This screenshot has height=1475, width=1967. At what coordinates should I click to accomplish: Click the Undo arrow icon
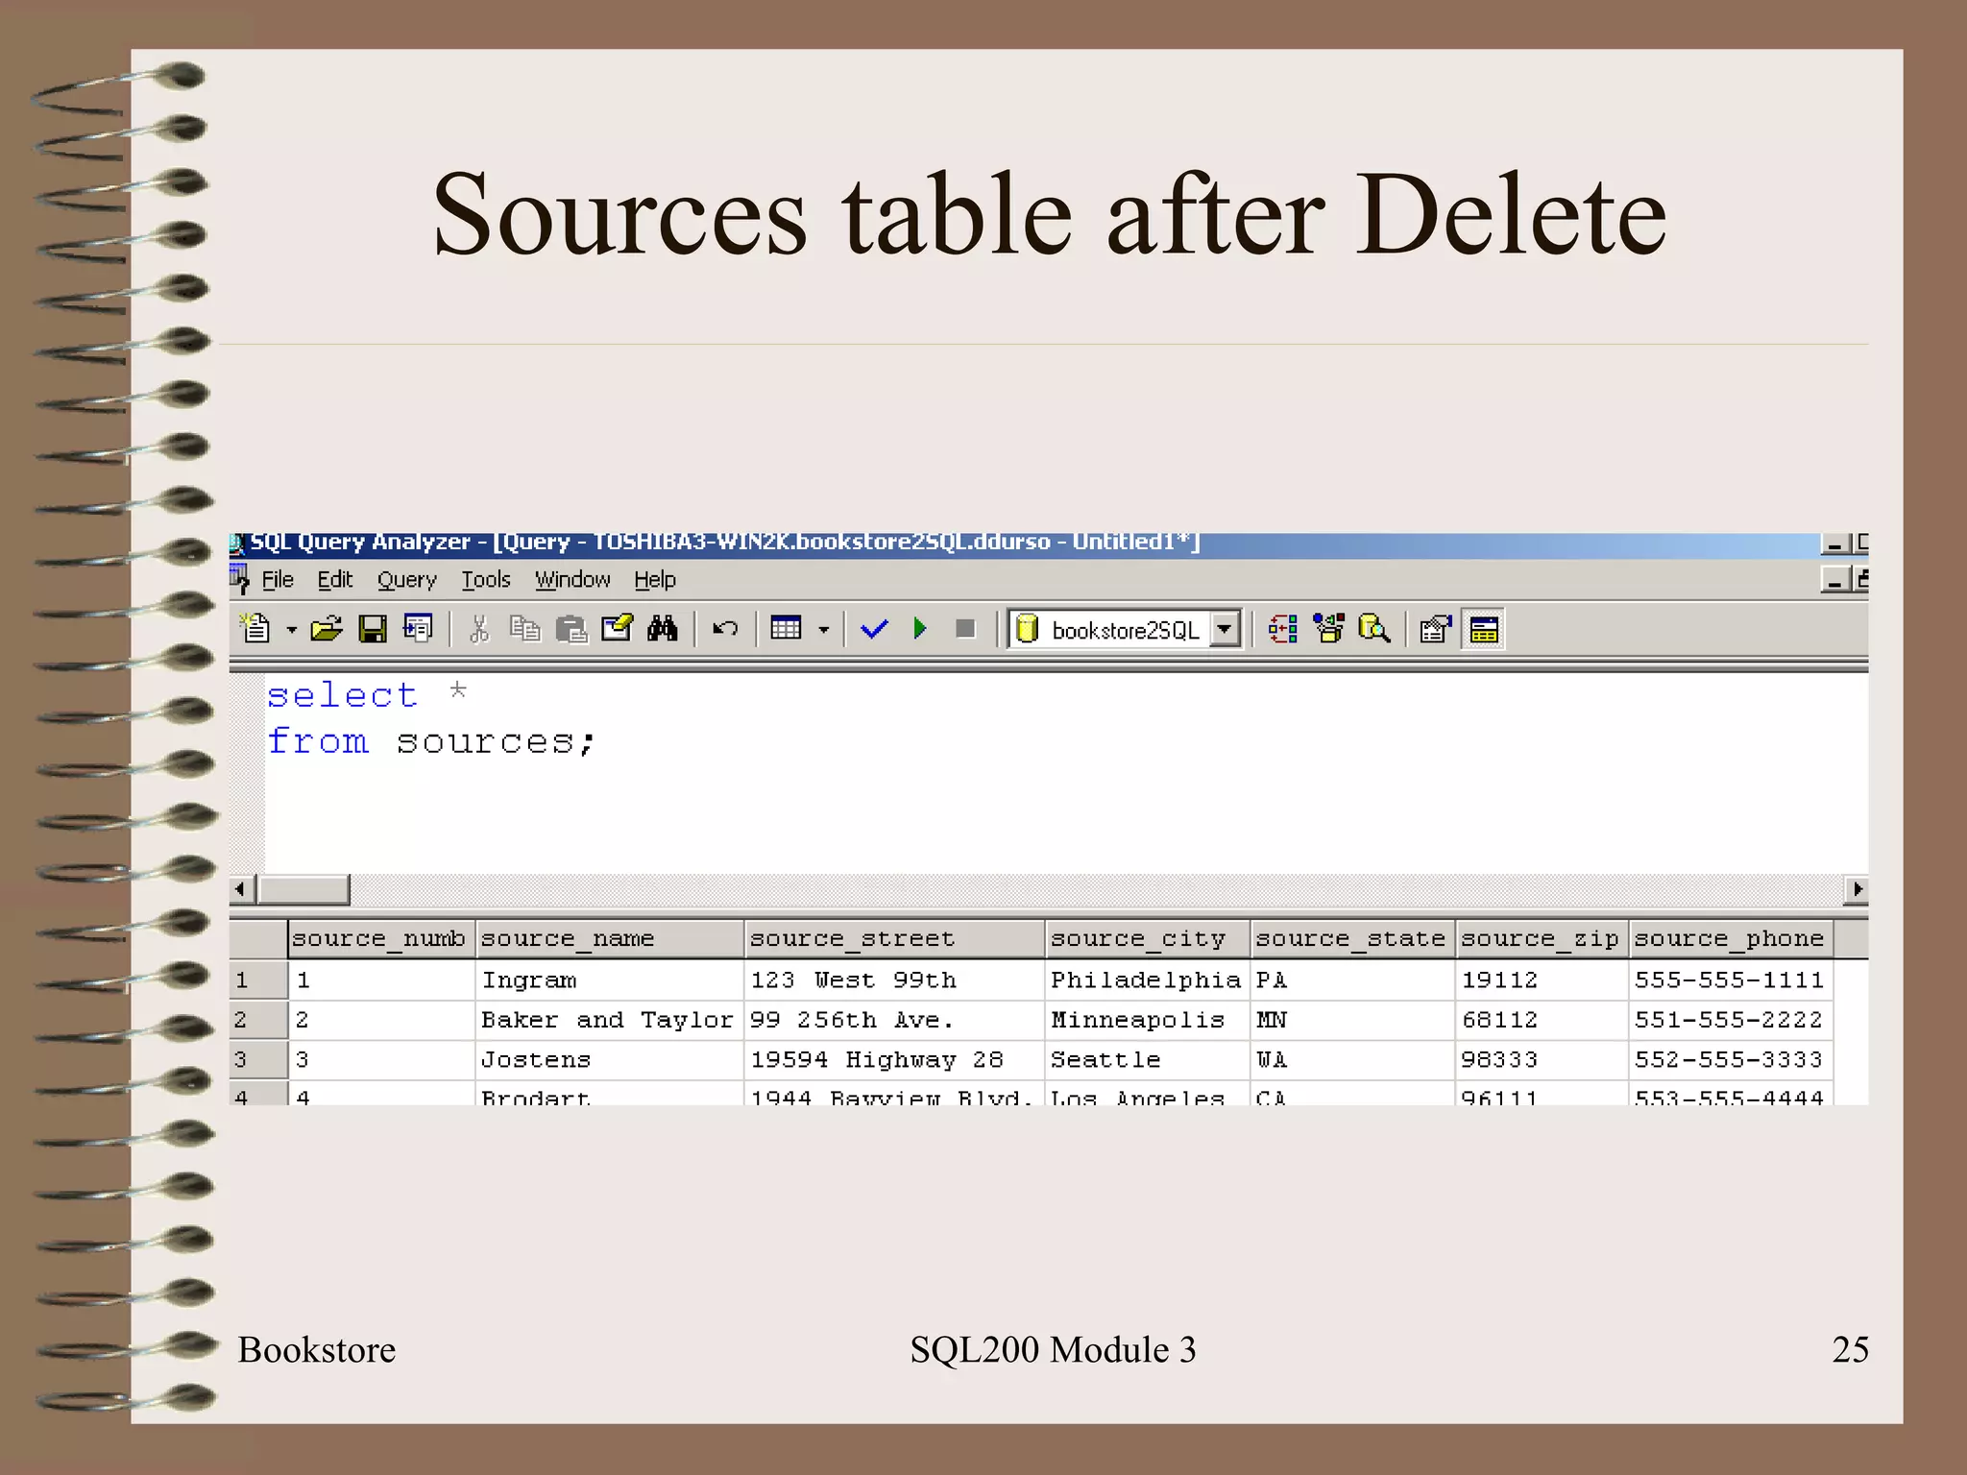click(725, 629)
